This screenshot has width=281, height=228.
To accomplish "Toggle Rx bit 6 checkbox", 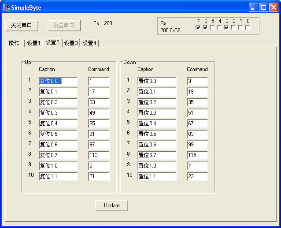I will 205,28.
